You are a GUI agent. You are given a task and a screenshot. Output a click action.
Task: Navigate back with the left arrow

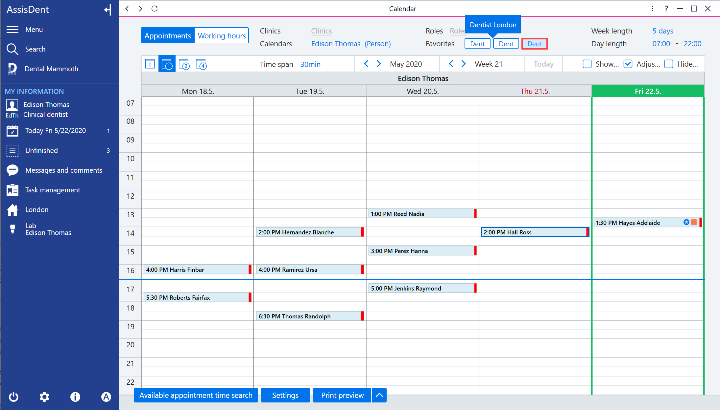[x=127, y=9]
